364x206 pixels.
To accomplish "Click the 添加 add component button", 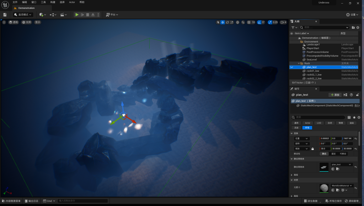I will pos(335,95).
